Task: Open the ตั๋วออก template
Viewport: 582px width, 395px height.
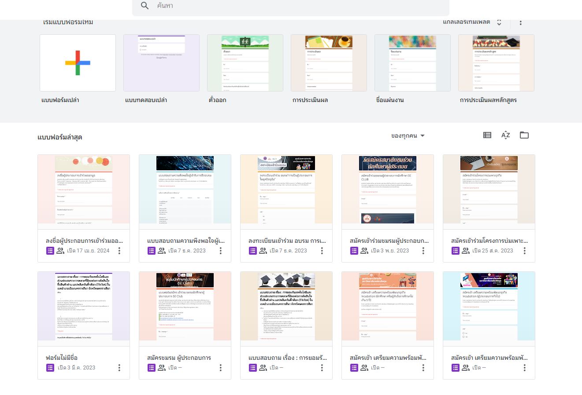Action: [245, 63]
